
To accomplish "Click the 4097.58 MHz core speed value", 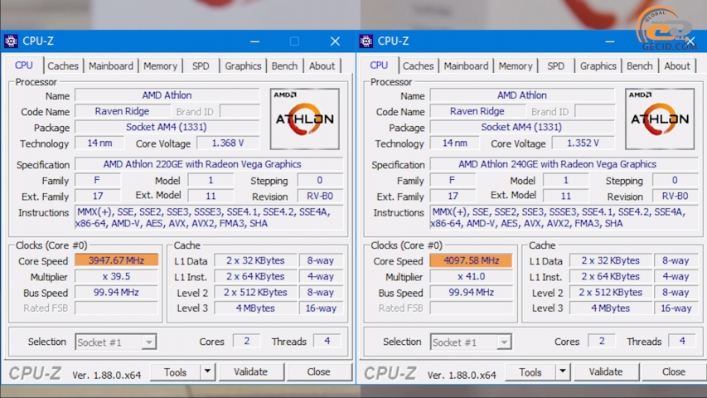I will pos(472,260).
